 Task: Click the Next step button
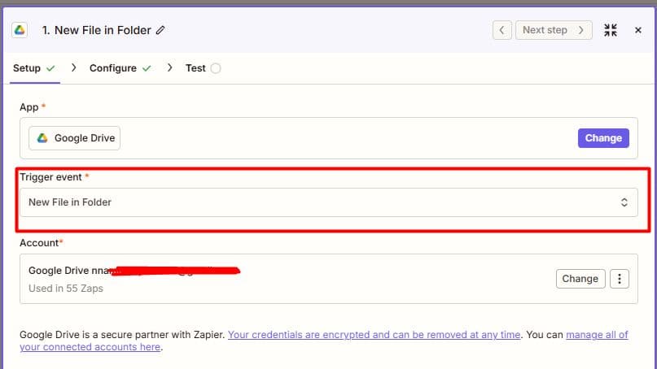[x=554, y=30]
